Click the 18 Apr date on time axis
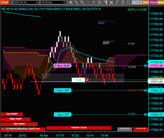Viewport: 164px width, 138px height. click(44, 135)
